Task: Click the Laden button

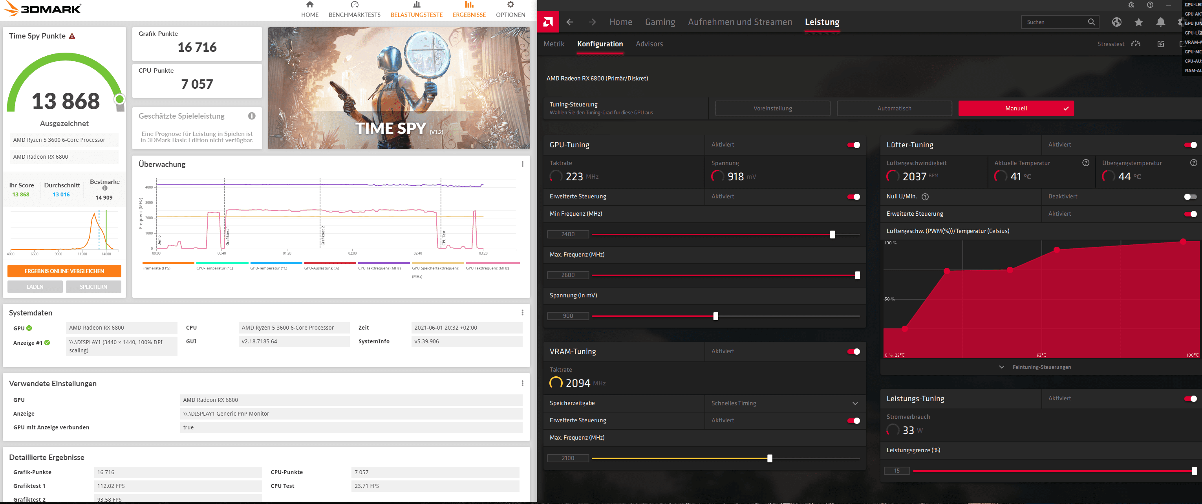Action: [x=35, y=286]
